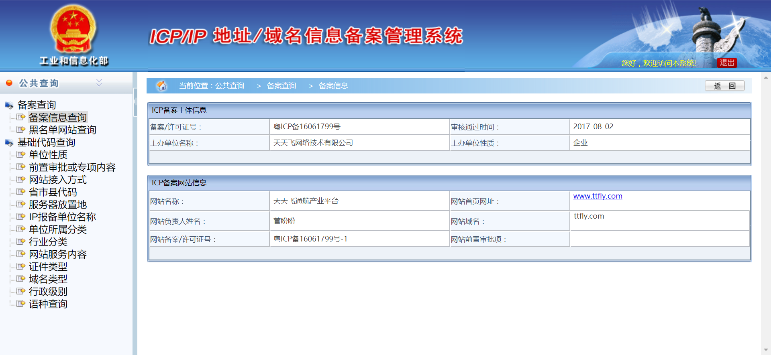Viewport: 771px width, 355px height.
Task: Click the site name 天天飞通航产业平台
Action: [306, 201]
